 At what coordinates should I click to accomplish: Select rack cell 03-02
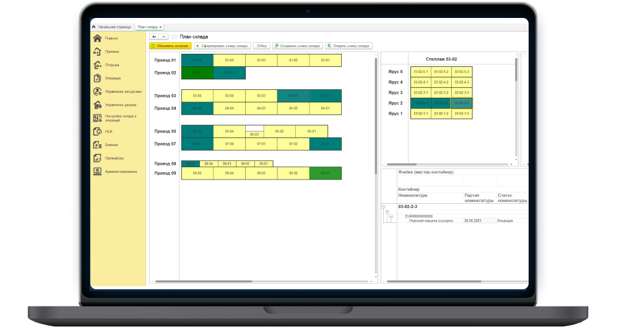click(293, 96)
